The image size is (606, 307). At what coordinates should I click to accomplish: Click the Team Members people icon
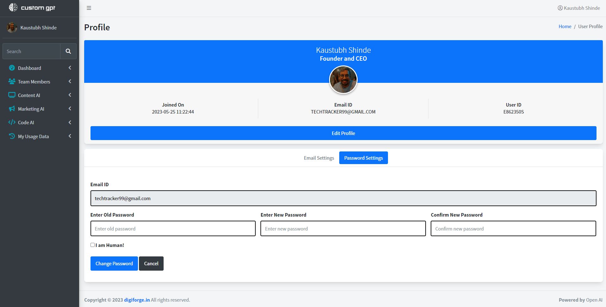(12, 81)
